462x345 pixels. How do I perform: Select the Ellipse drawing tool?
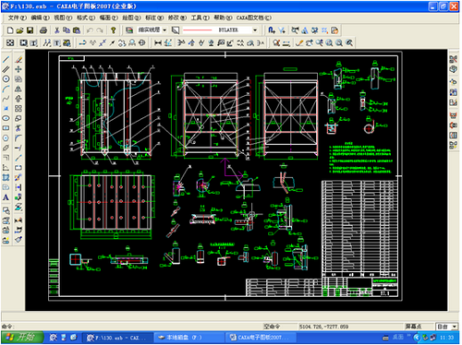pyautogui.click(x=6, y=118)
